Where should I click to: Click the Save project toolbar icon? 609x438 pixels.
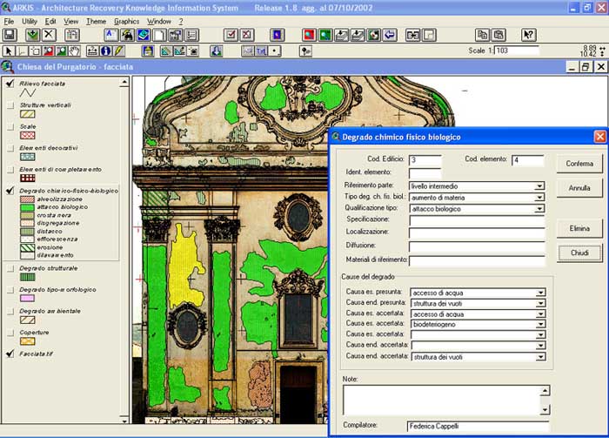point(10,35)
